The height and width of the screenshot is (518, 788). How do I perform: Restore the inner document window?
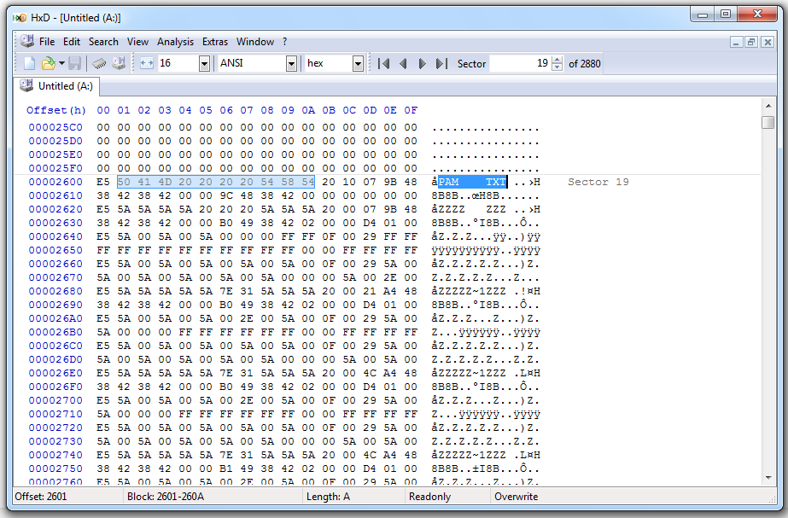[751, 42]
